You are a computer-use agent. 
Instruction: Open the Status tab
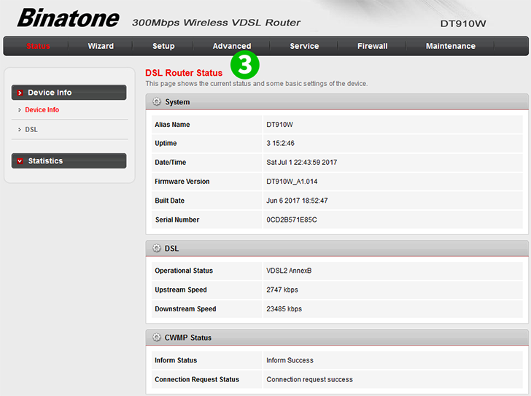click(x=38, y=46)
